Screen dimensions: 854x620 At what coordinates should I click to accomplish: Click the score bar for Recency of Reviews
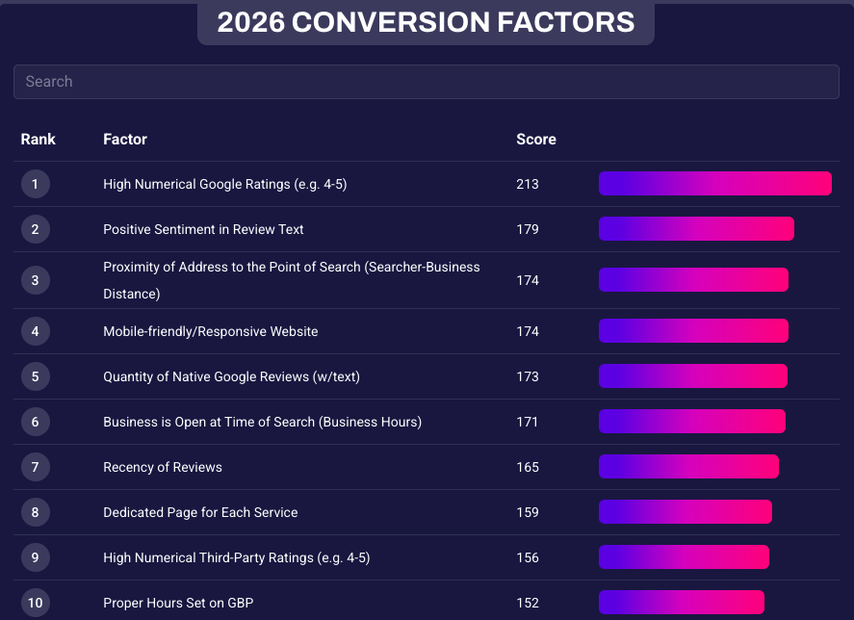click(688, 467)
